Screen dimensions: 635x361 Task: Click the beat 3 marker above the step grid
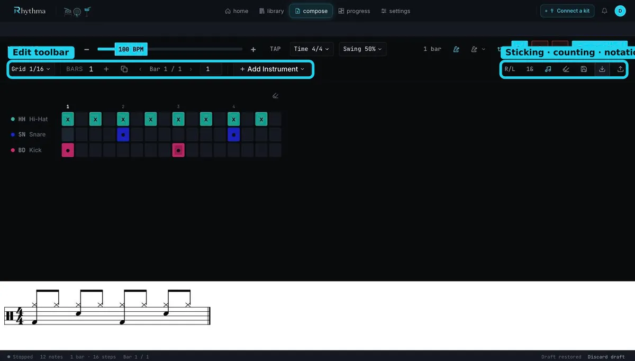178,107
